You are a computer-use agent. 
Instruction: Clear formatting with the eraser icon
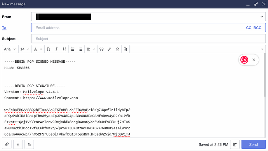point(117,49)
